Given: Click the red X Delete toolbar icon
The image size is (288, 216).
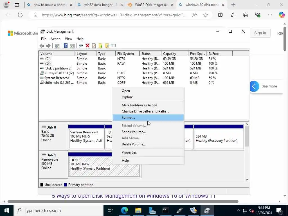Looking at the screenshot, I should [87, 46].
